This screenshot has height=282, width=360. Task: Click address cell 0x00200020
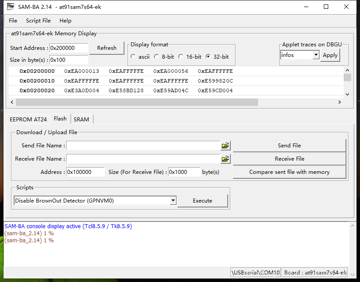point(37,90)
